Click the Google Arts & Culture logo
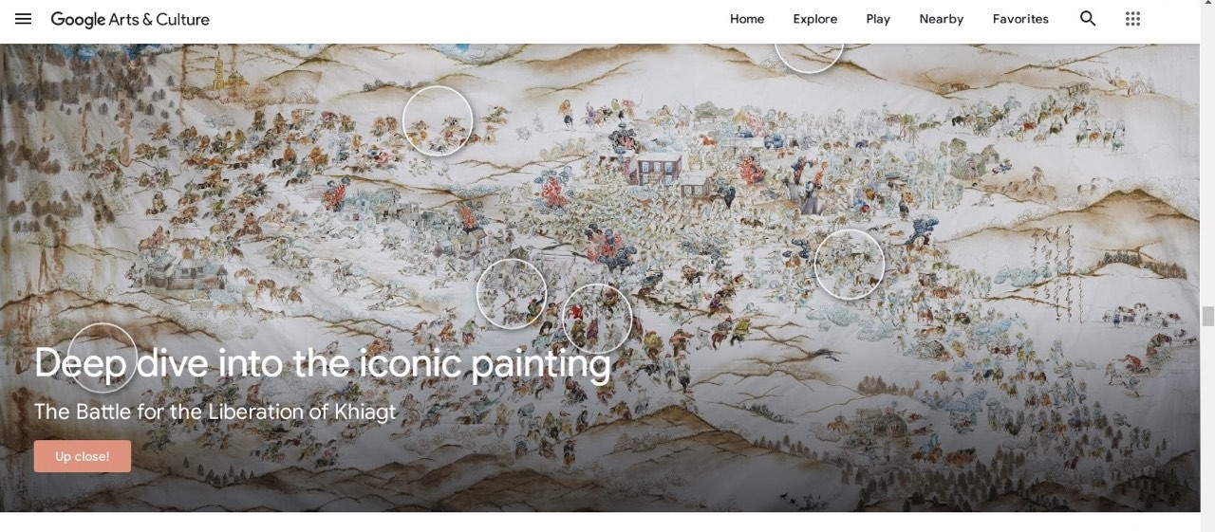1215x532 pixels. (x=130, y=19)
